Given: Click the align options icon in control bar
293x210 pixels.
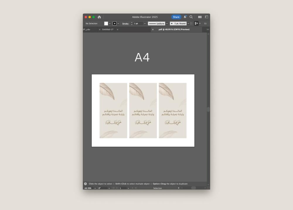Looking at the screenshot, I should tap(196, 23).
